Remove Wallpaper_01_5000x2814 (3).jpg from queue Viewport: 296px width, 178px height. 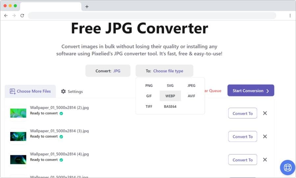coord(265,136)
